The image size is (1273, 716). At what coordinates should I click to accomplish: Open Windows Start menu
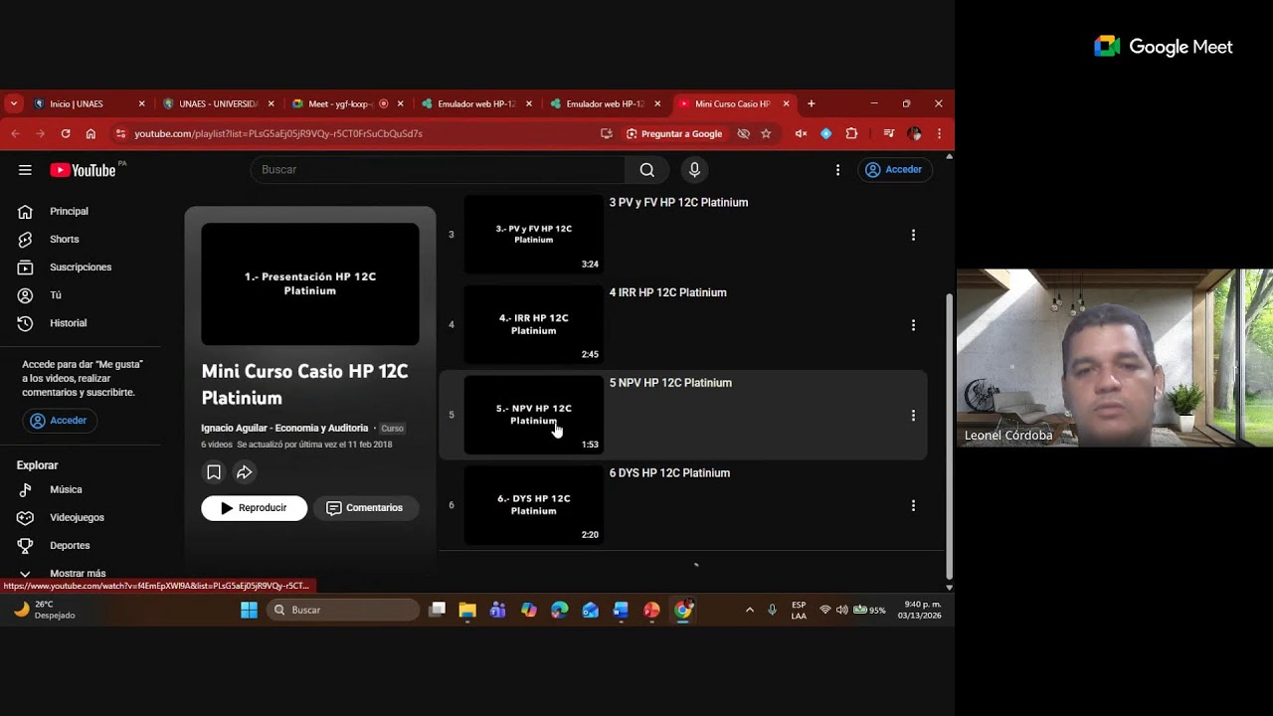[x=249, y=610]
